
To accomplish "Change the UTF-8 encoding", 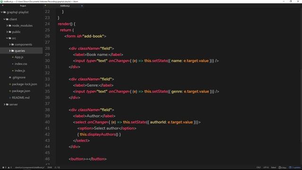I will 266,168.
